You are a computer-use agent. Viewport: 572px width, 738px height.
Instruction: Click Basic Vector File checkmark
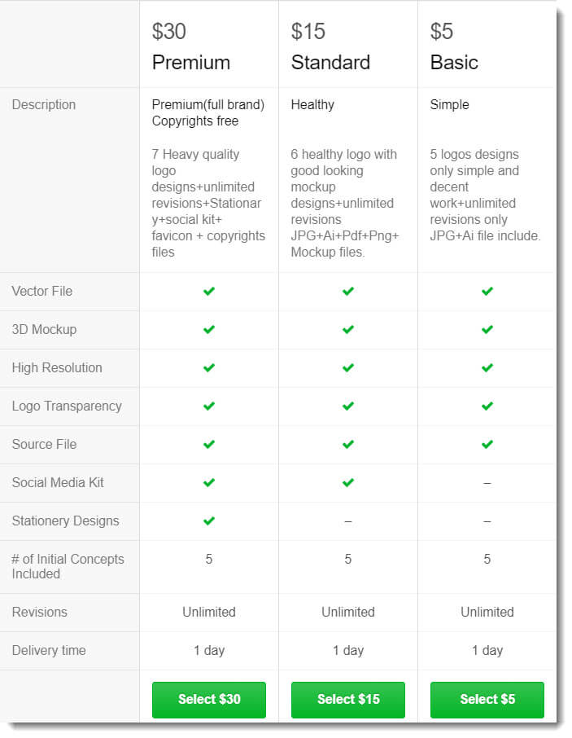487,291
